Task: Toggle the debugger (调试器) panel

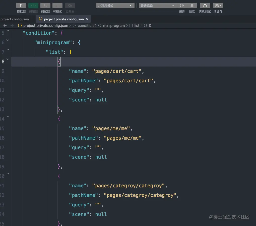Action: [45, 6]
